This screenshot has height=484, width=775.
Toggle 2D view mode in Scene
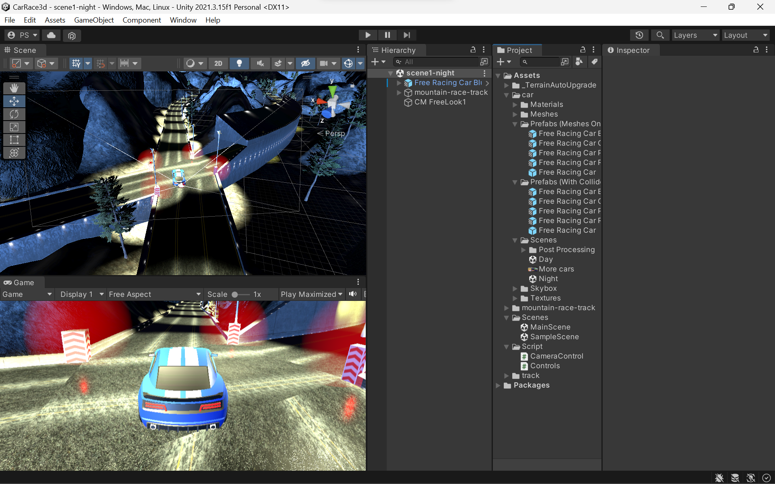pyautogui.click(x=218, y=63)
